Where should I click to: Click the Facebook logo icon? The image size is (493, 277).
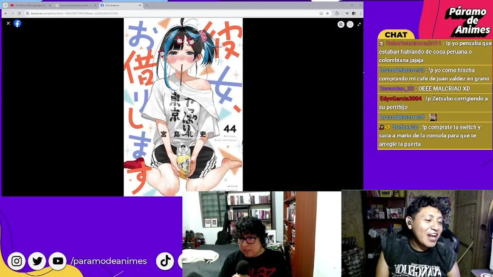17,23
